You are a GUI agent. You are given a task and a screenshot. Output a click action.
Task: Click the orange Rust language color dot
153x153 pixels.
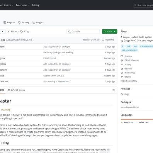pyautogui.click(x=122, y=122)
